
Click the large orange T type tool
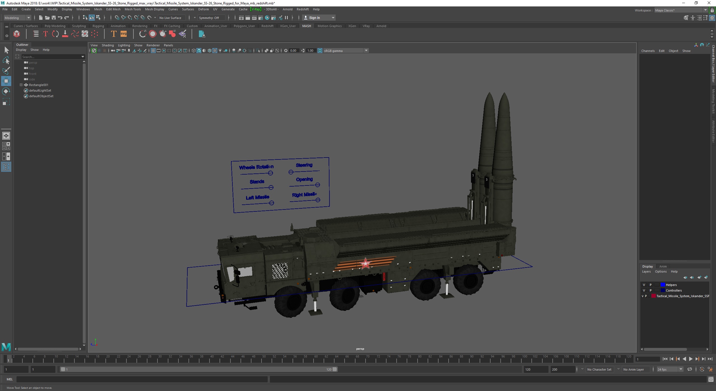(114, 34)
